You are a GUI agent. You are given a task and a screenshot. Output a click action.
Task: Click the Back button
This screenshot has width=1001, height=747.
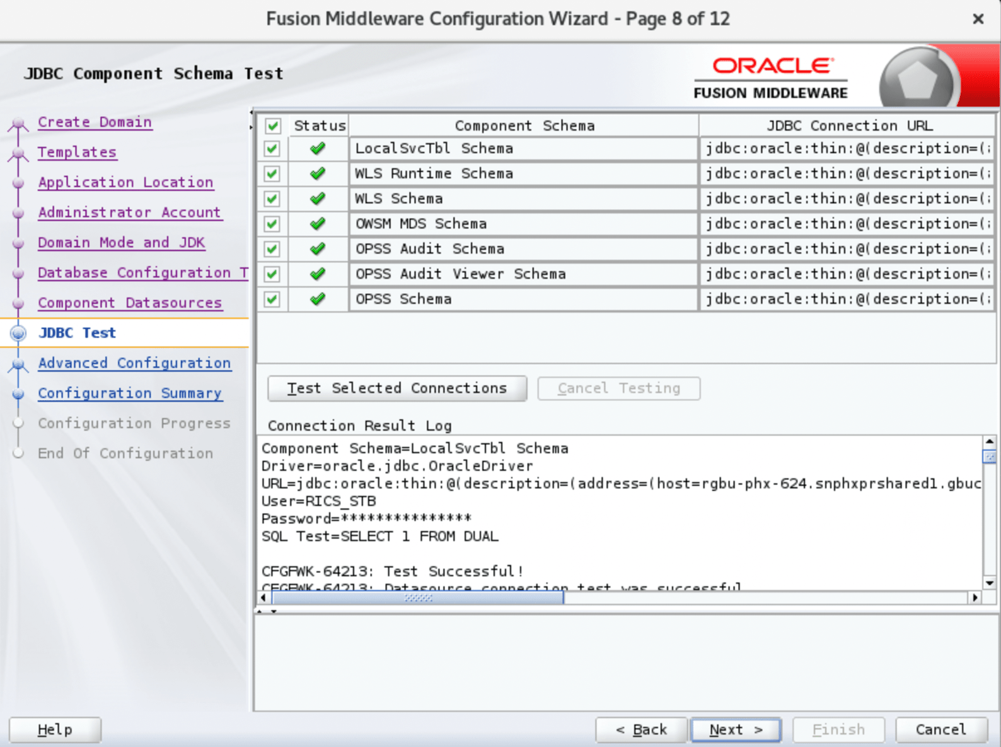pyautogui.click(x=641, y=729)
